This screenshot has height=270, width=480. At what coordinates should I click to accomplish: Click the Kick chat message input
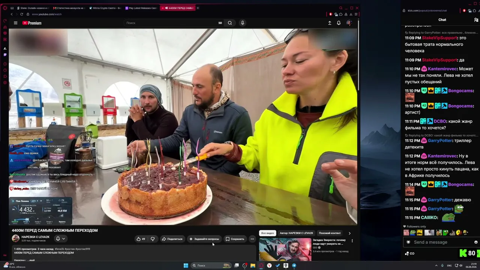coord(442,242)
